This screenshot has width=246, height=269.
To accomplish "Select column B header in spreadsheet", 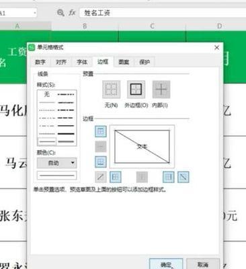I will click(85, 26).
